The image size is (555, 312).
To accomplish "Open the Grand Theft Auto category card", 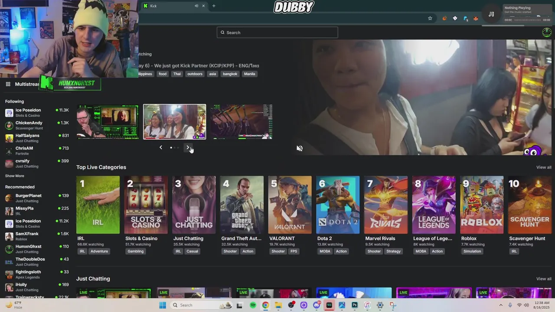I will 242,205.
